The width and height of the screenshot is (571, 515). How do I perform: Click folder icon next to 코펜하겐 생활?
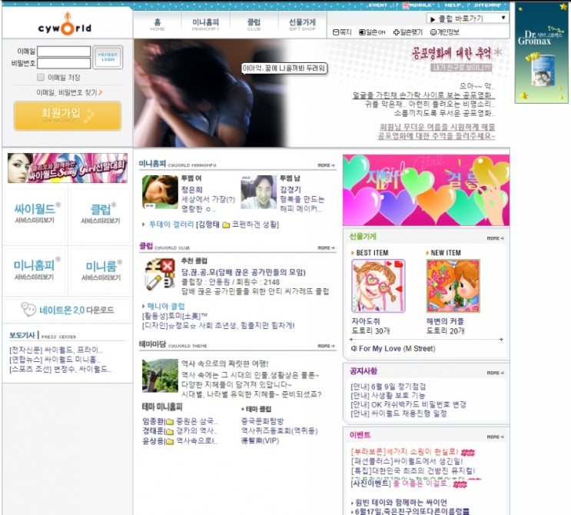click(x=226, y=224)
